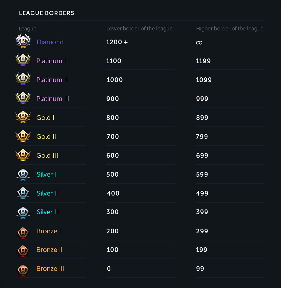Click the Gold I league badge icon
The width and height of the screenshot is (281, 288).
tap(23, 117)
